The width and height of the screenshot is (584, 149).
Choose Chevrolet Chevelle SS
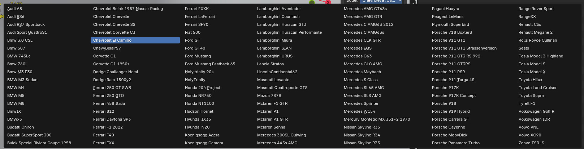pos(114,24)
